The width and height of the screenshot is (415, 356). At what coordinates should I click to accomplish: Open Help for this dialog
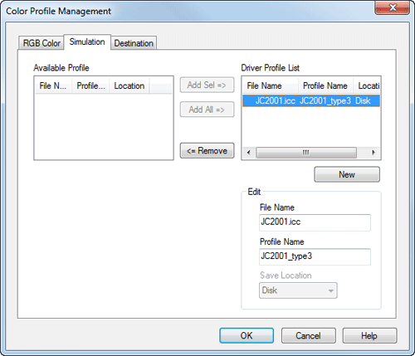click(369, 335)
